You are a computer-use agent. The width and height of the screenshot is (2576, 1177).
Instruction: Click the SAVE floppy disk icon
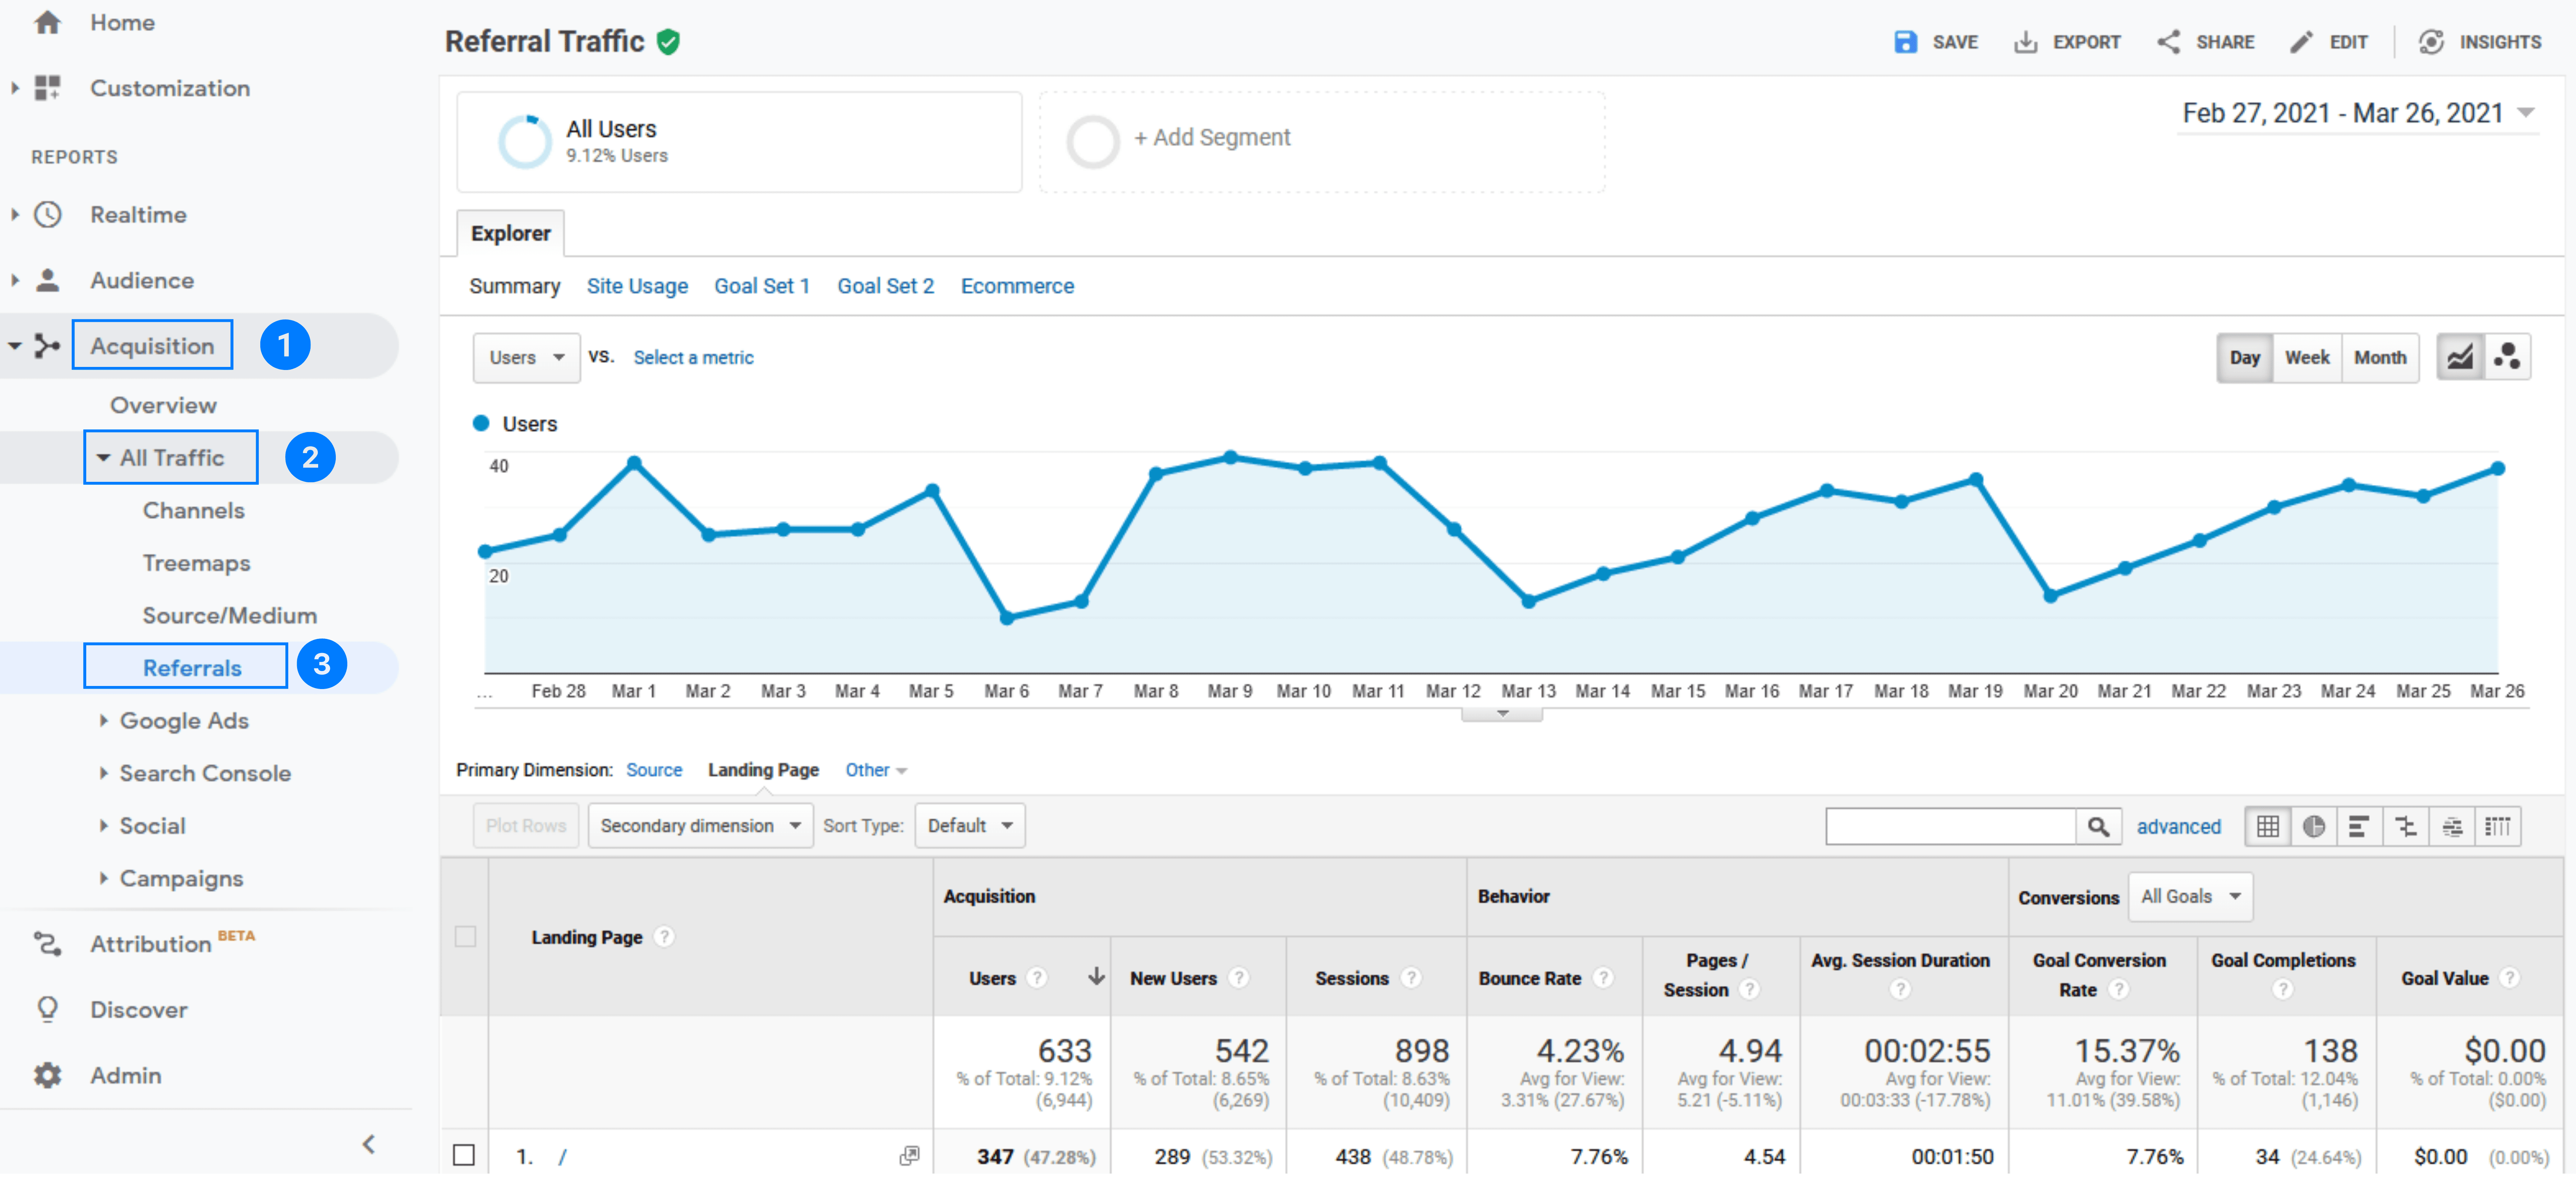point(1905,42)
